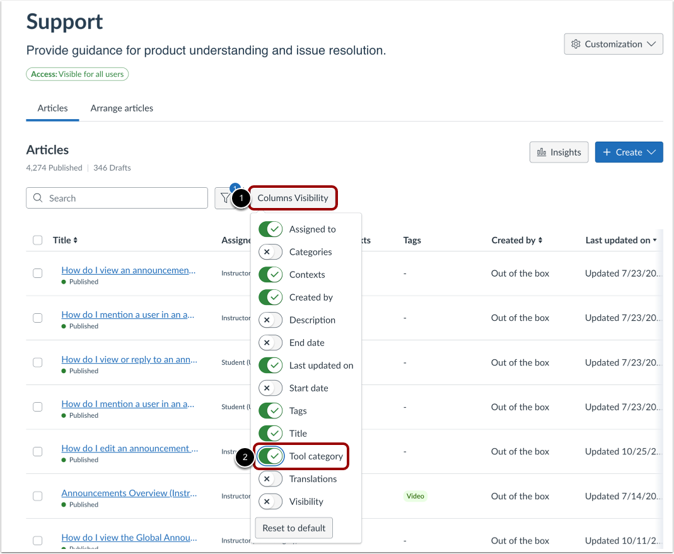Toggle the Tool category column switch

coord(270,456)
